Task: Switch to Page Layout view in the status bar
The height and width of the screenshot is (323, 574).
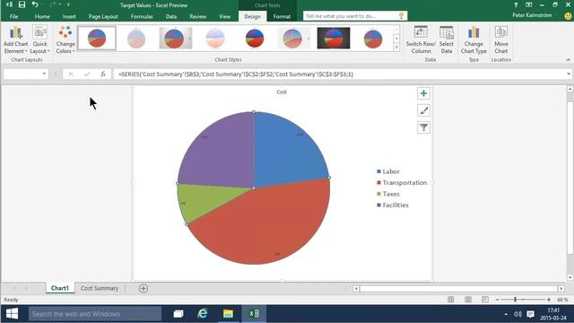Action: pos(468,300)
